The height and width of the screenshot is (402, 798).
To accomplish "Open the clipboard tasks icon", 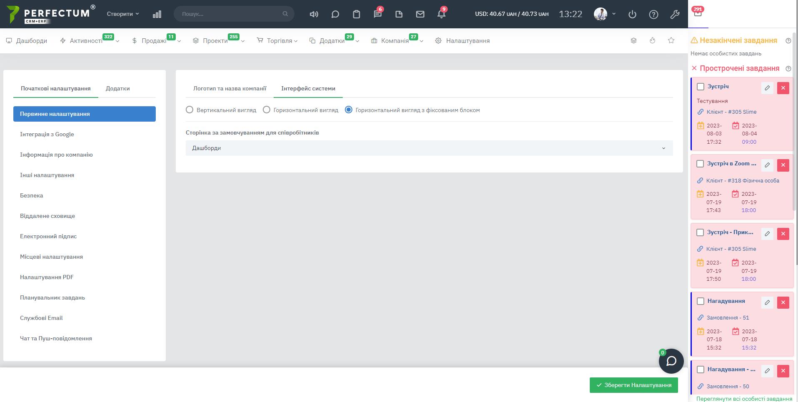I will click(x=356, y=14).
